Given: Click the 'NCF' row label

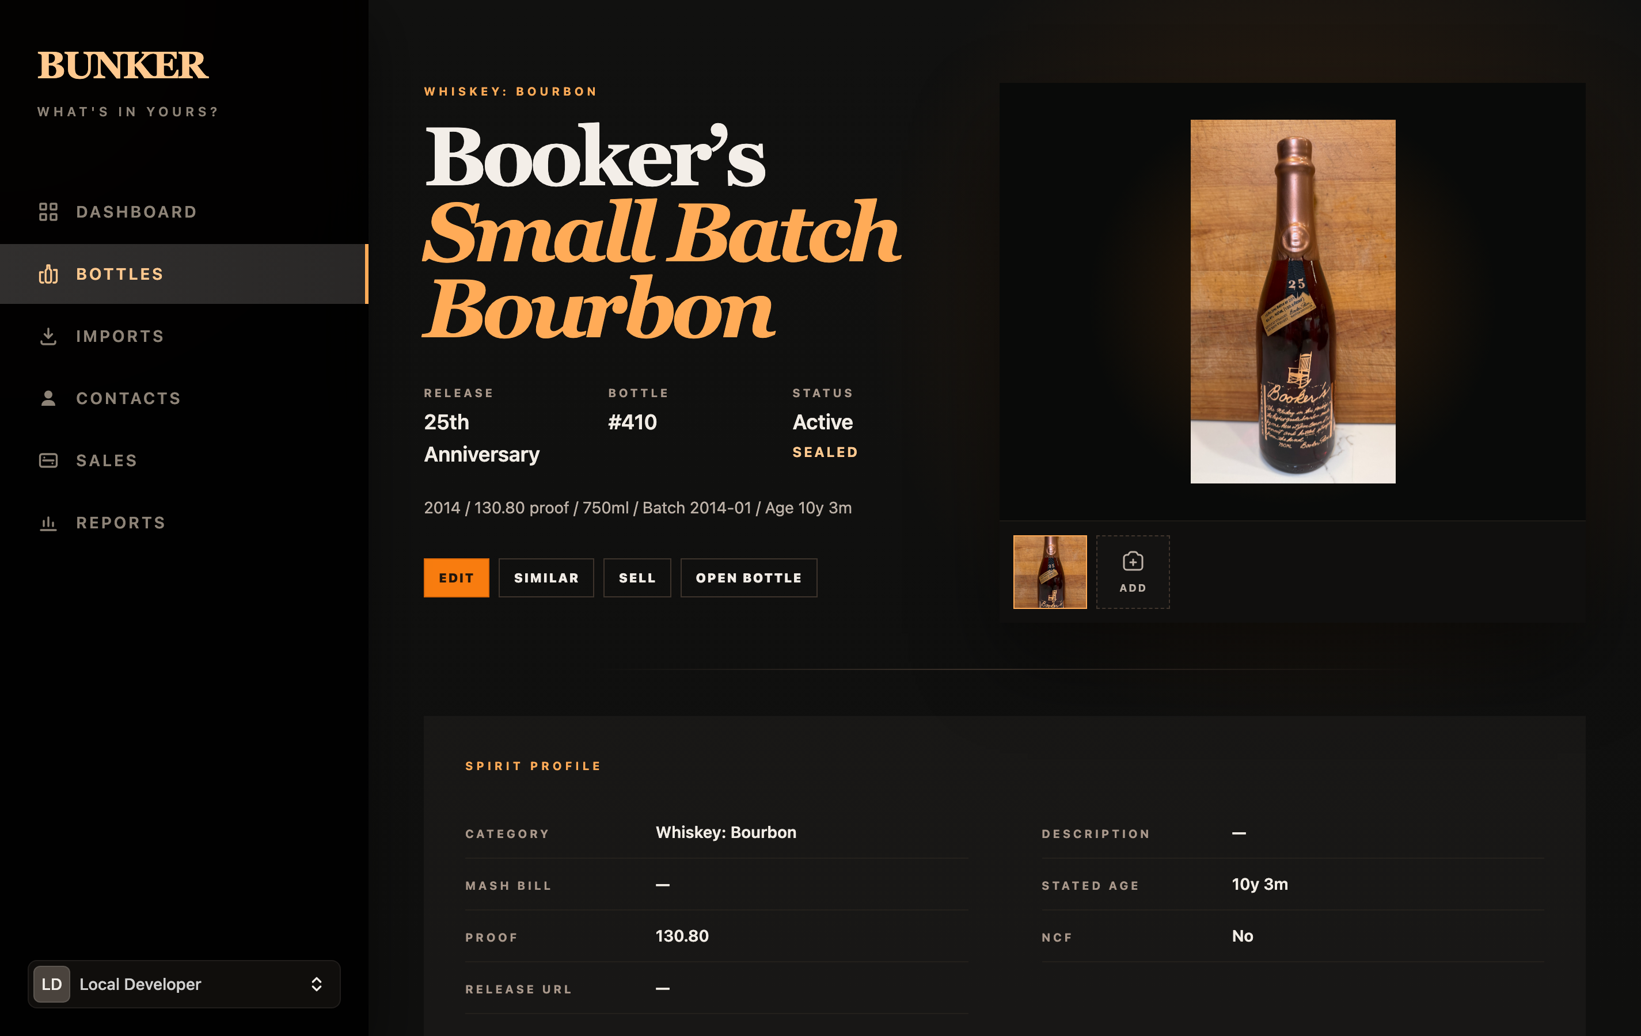Looking at the screenshot, I should pos(1057,938).
